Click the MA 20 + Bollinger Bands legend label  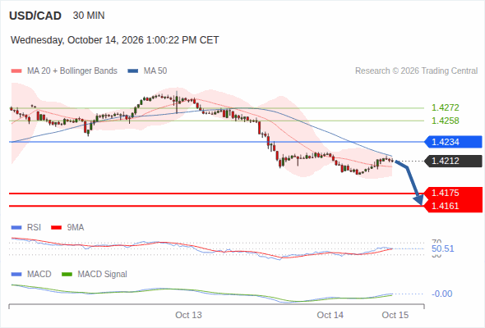72,71
